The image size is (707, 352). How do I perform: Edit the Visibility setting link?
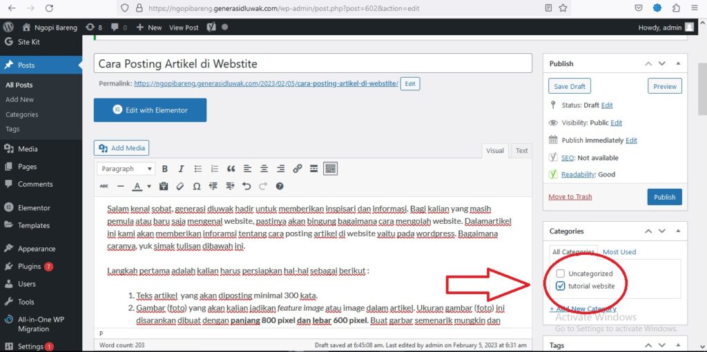point(617,123)
